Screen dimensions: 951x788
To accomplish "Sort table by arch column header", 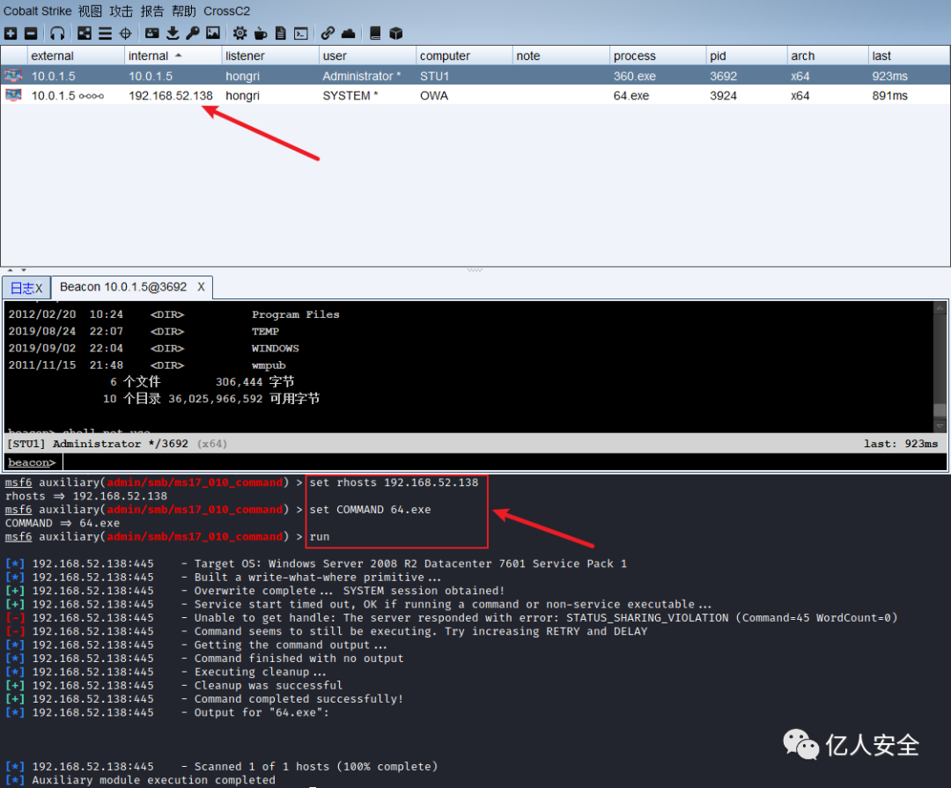I will click(x=828, y=55).
